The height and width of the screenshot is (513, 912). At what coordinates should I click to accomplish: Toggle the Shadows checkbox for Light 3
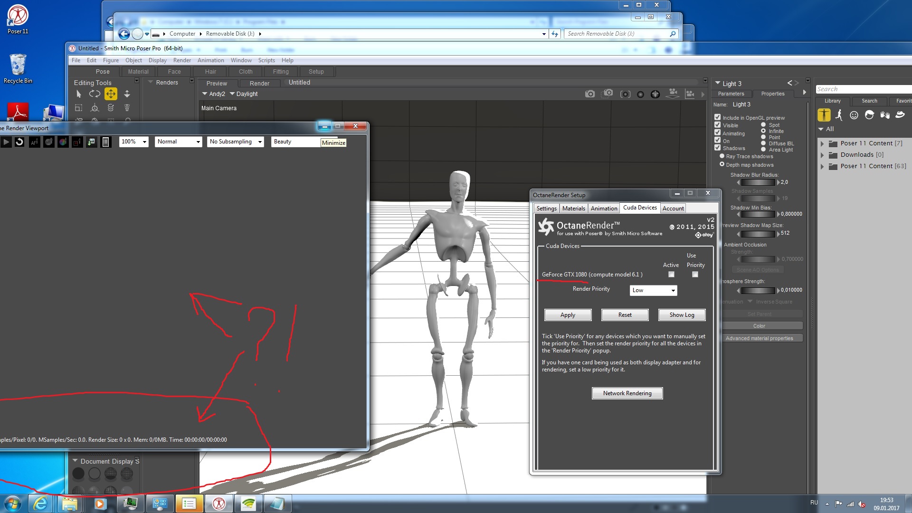718,148
